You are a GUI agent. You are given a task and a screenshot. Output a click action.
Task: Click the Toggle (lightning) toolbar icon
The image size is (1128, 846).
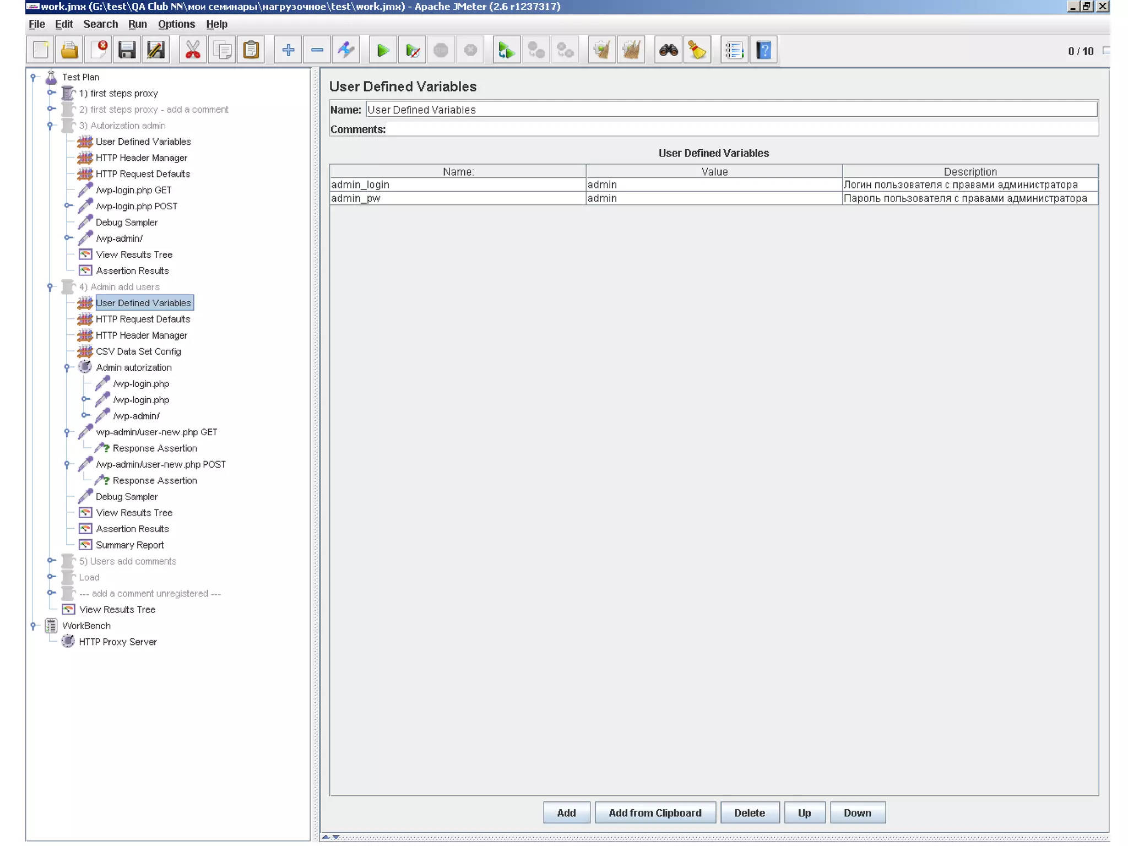346,51
